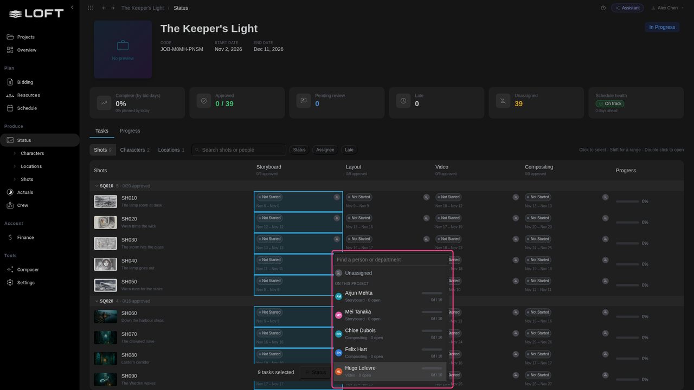Click the Projects folder icon in sidebar

point(10,37)
